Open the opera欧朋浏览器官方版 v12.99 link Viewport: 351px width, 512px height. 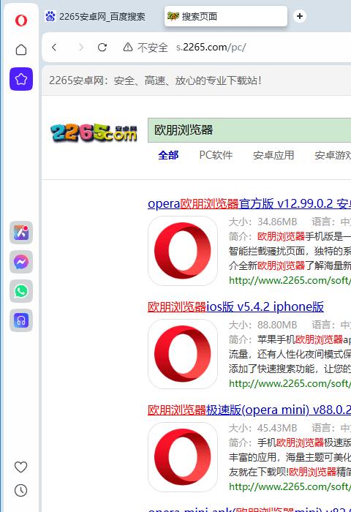249,204
